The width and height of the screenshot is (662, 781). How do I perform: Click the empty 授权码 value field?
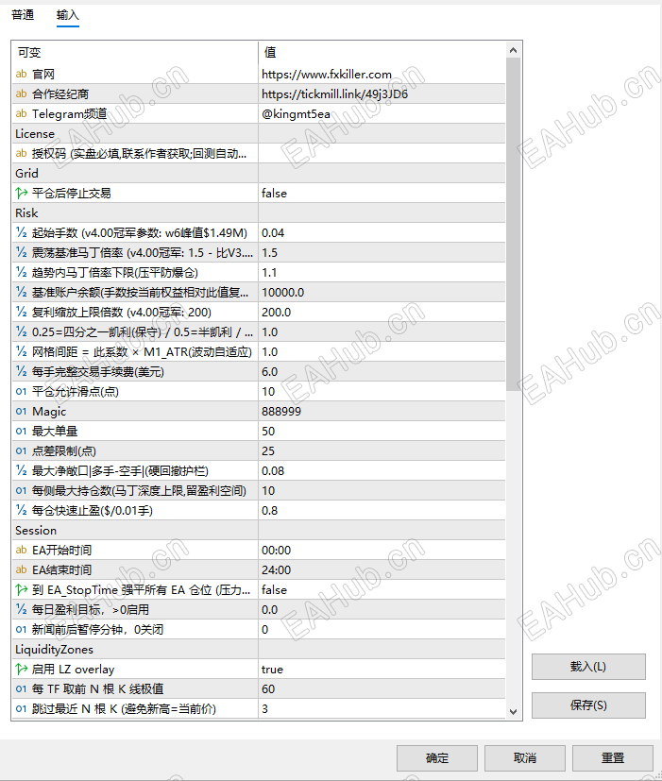[382, 153]
